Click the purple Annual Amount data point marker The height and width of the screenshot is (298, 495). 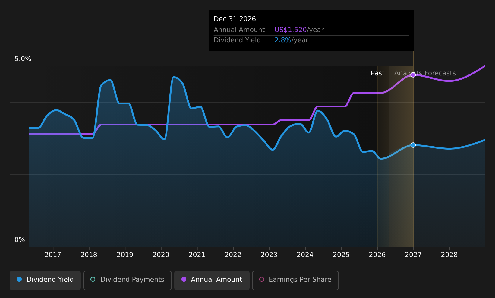pyautogui.click(x=413, y=75)
